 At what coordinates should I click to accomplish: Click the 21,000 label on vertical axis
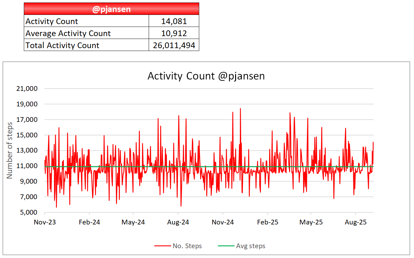(x=27, y=89)
